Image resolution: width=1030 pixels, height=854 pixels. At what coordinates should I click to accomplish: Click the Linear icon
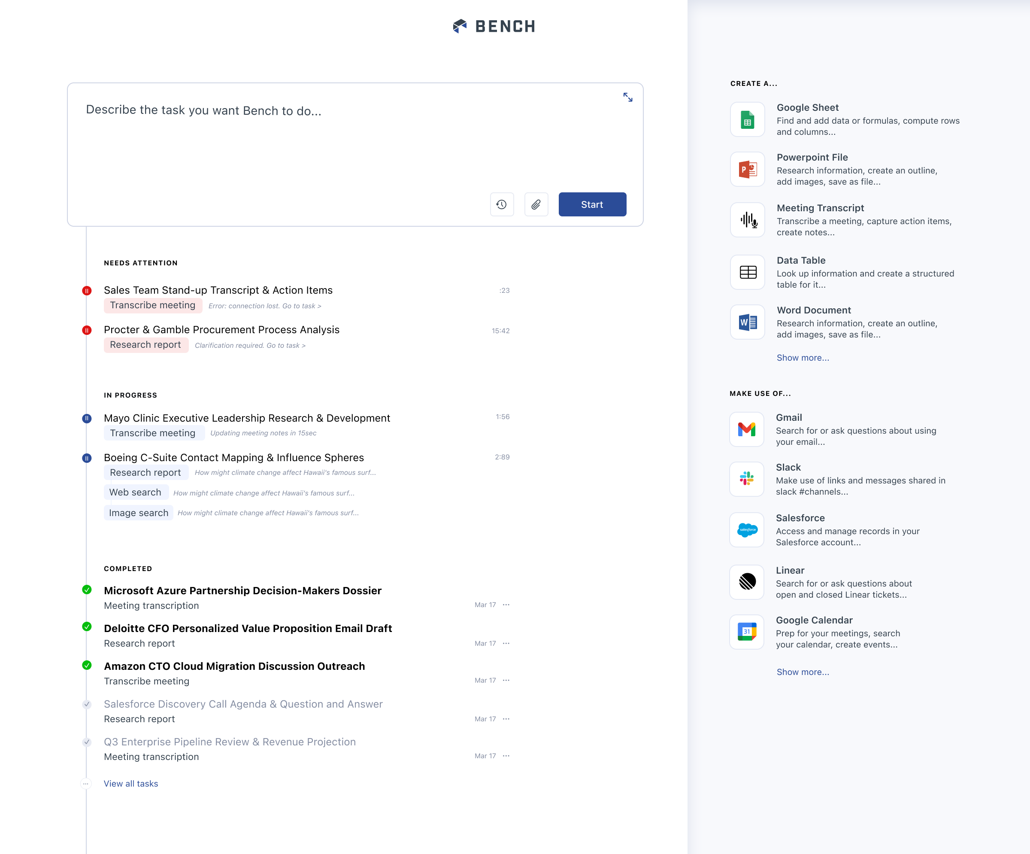[746, 582]
